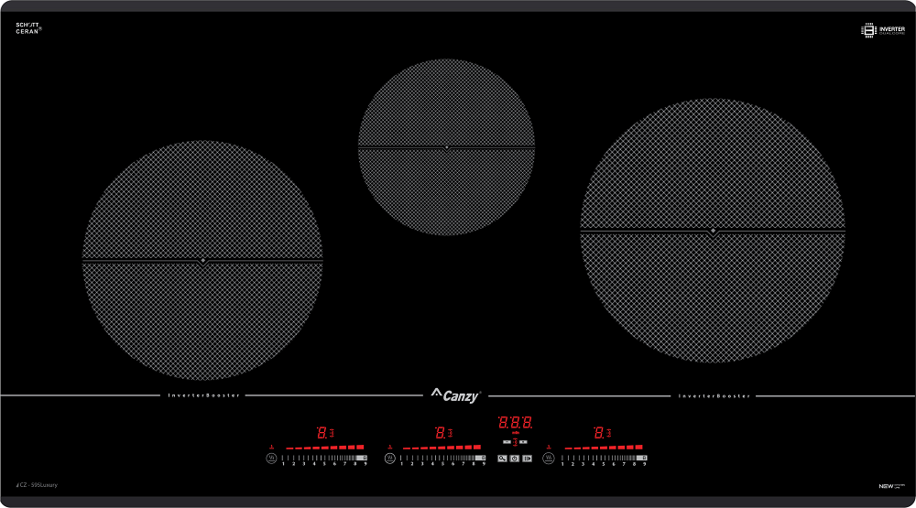
Task: Tap the left zone power level display
Action: point(322,433)
